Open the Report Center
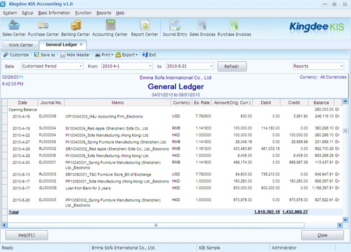Screen dimensions: 351x252 point(144,28)
